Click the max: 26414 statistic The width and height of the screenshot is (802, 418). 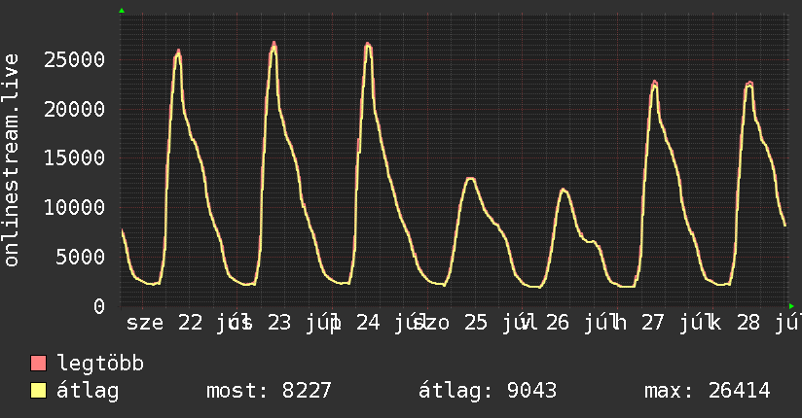(708, 391)
